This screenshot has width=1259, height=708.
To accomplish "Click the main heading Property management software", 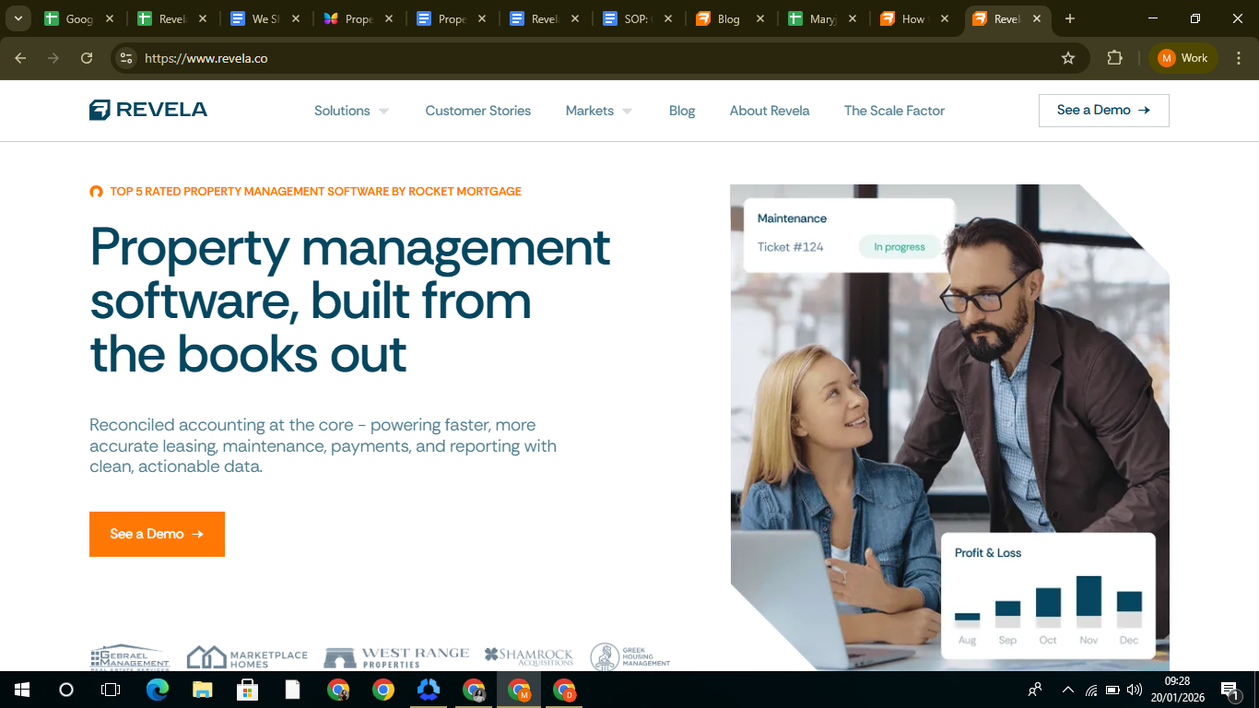I will (x=350, y=301).
